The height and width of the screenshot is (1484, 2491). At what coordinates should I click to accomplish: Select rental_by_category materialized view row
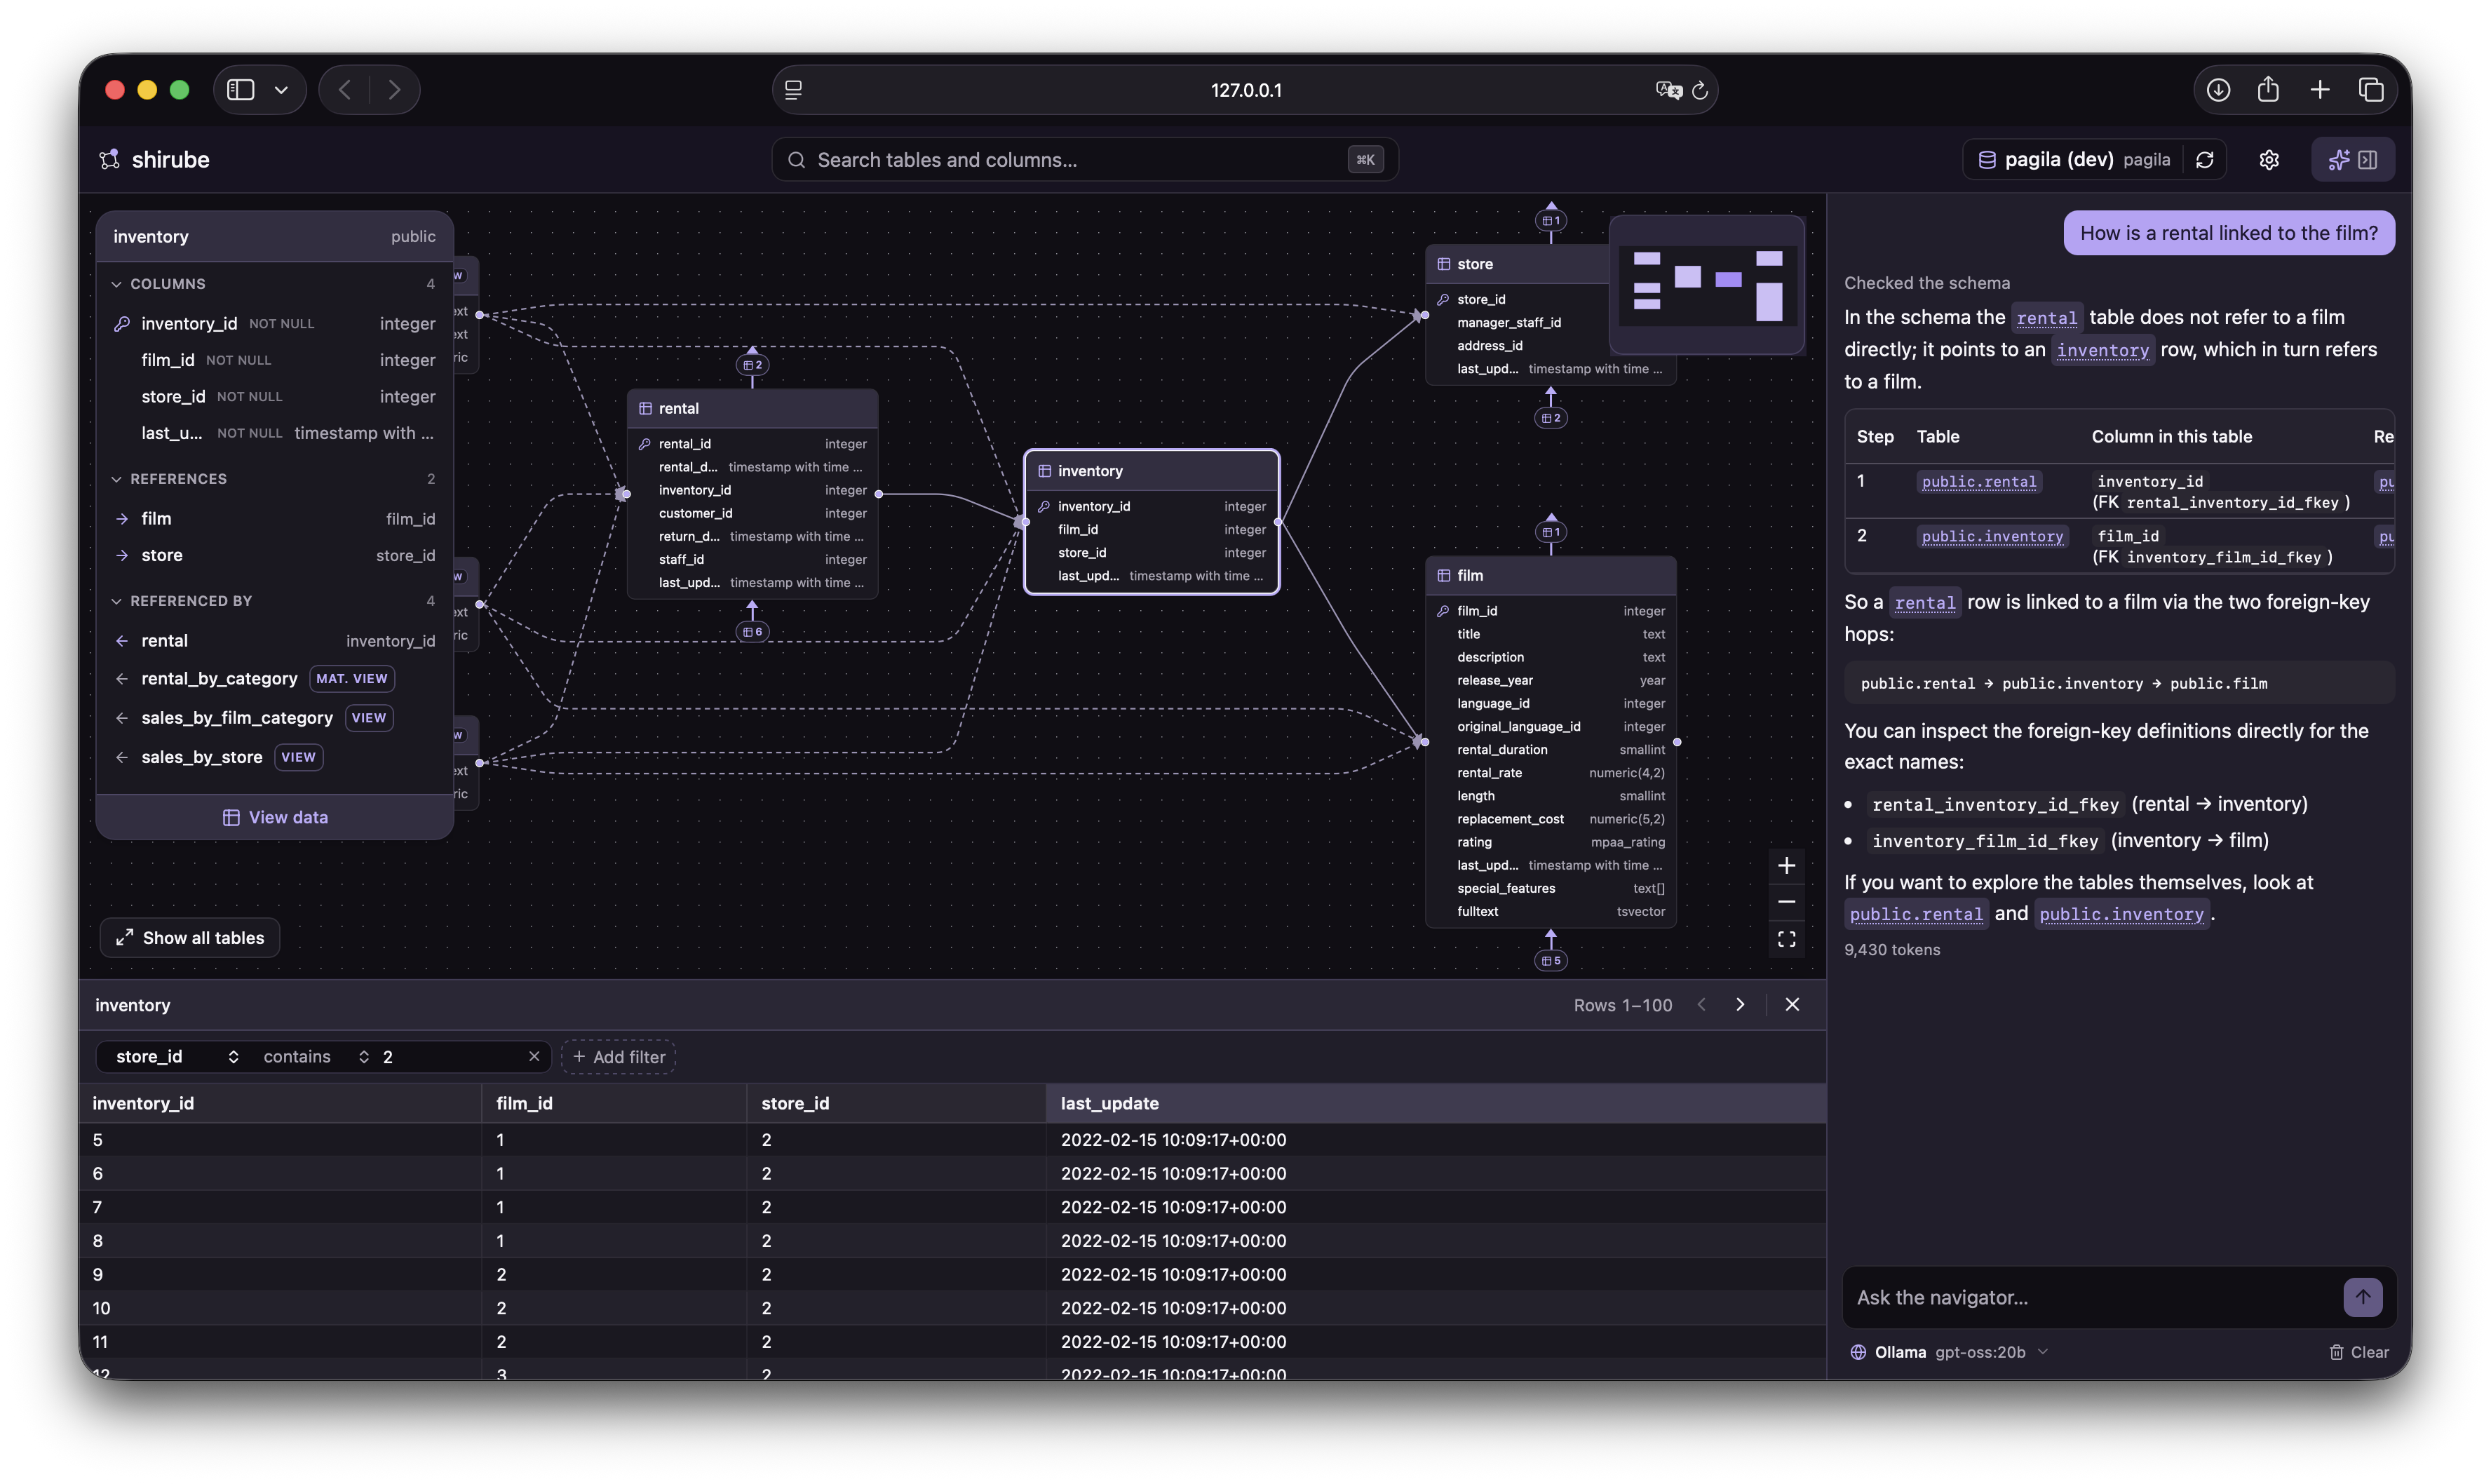[275, 679]
